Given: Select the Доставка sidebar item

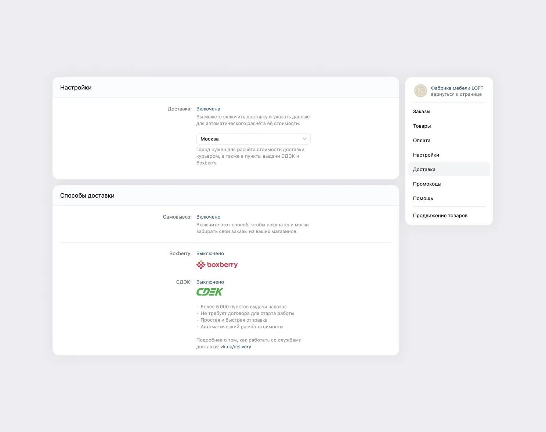Looking at the screenshot, I should (x=424, y=169).
